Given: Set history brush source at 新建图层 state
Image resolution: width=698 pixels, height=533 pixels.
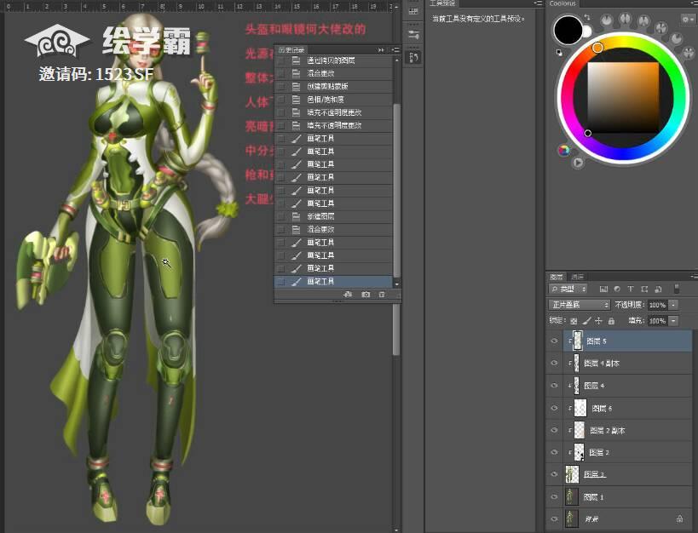Looking at the screenshot, I should [x=281, y=216].
